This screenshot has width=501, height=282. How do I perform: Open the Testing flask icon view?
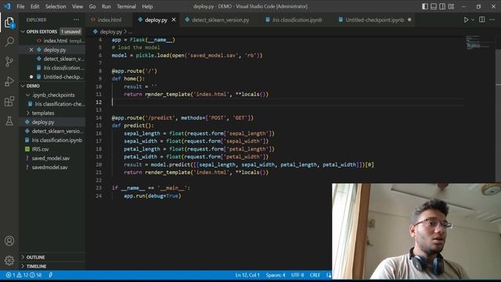click(x=9, y=121)
